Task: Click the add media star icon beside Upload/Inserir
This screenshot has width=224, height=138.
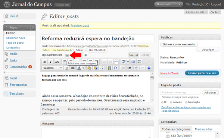Action: [85, 55]
